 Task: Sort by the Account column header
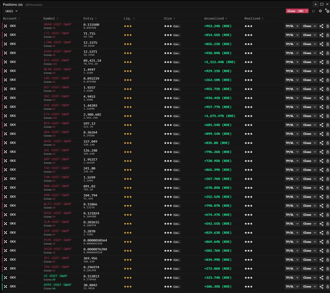click(x=12, y=18)
